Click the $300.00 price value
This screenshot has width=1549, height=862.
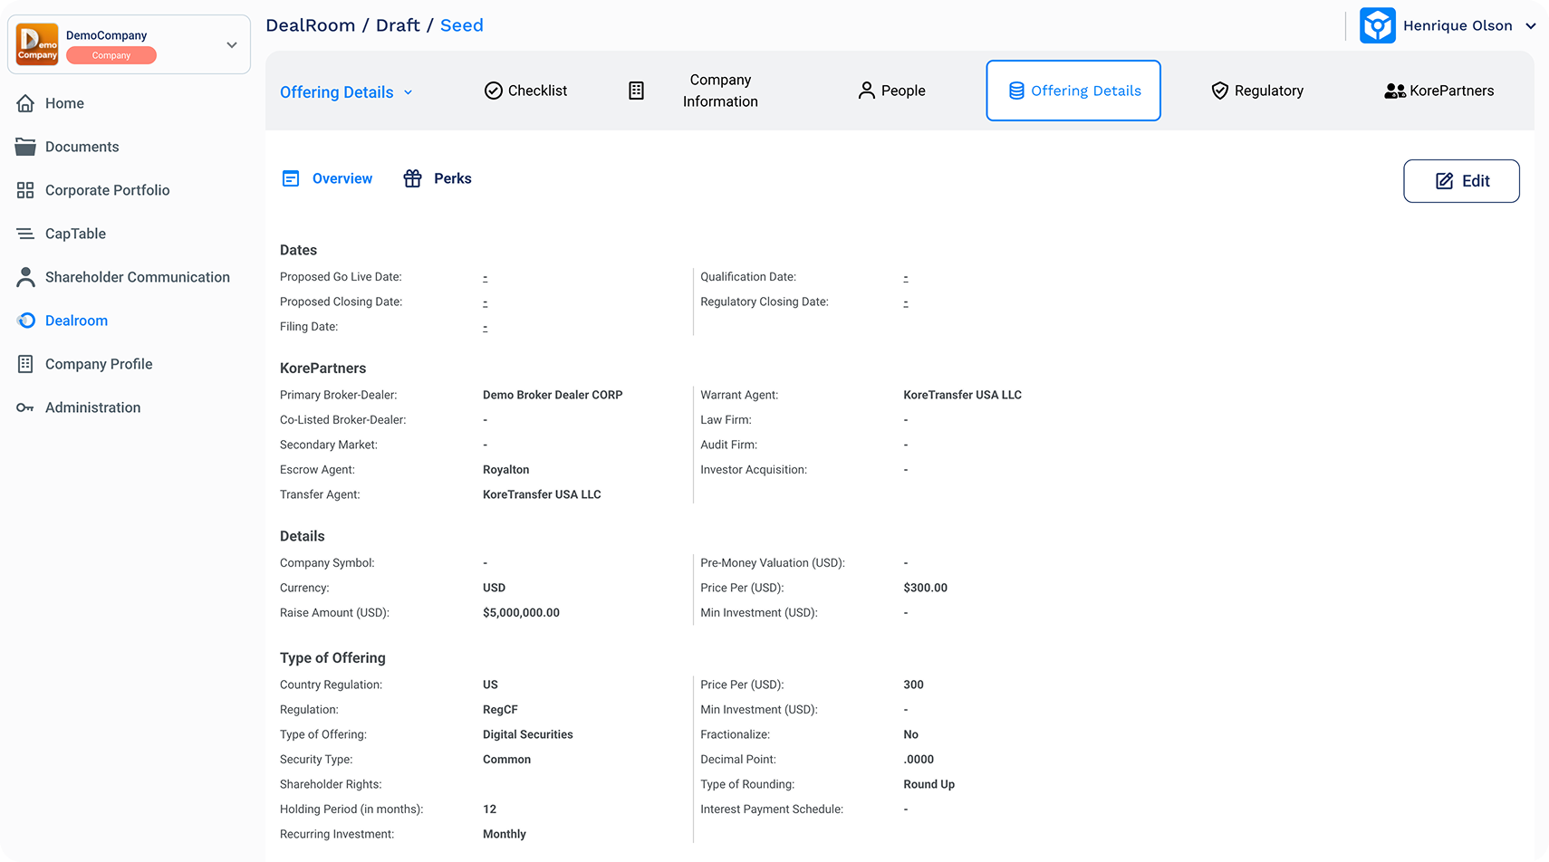925,588
